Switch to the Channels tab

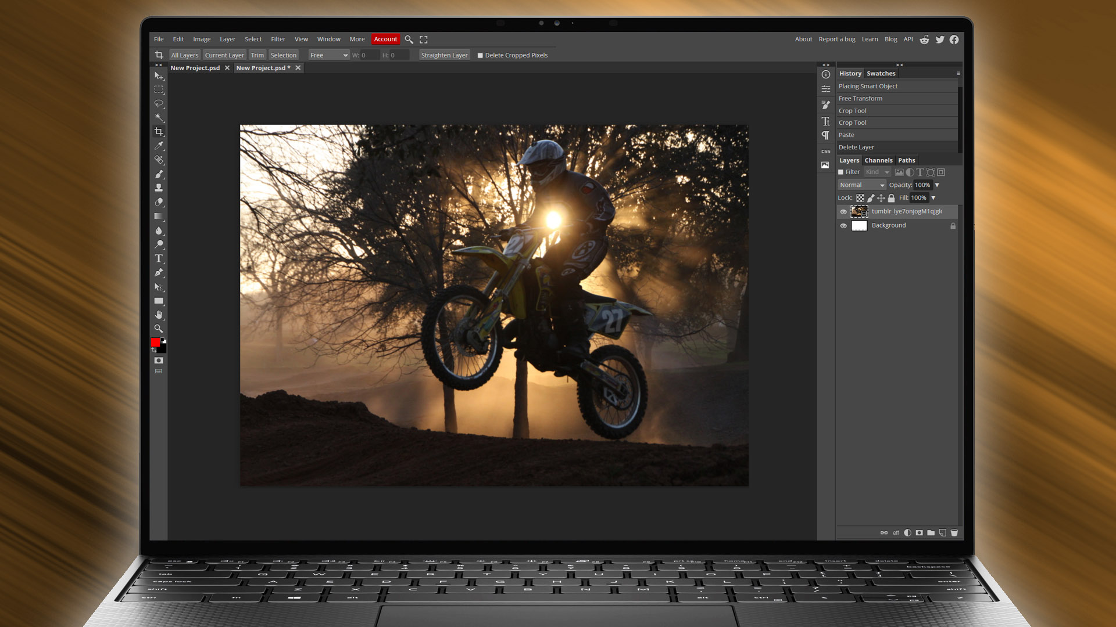pyautogui.click(x=878, y=160)
